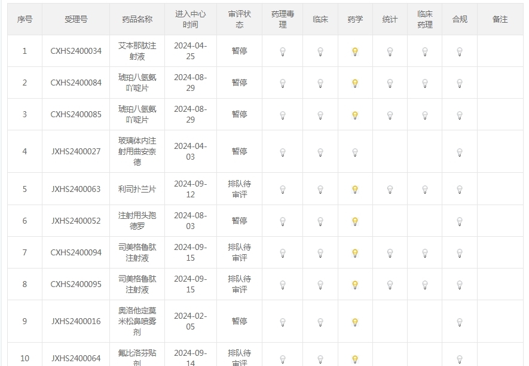529x366 pixels.
Task: Click the date 2024-02-05 cell
Action: click(x=190, y=321)
